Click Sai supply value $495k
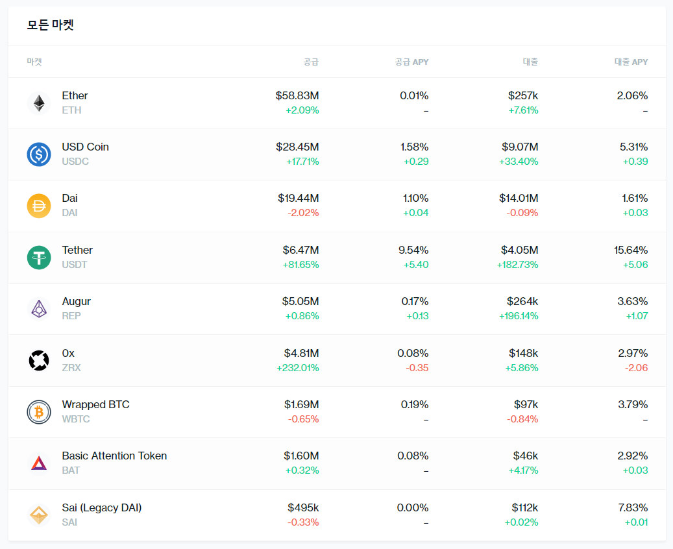Screen dimensions: 673x549 coord(303,508)
